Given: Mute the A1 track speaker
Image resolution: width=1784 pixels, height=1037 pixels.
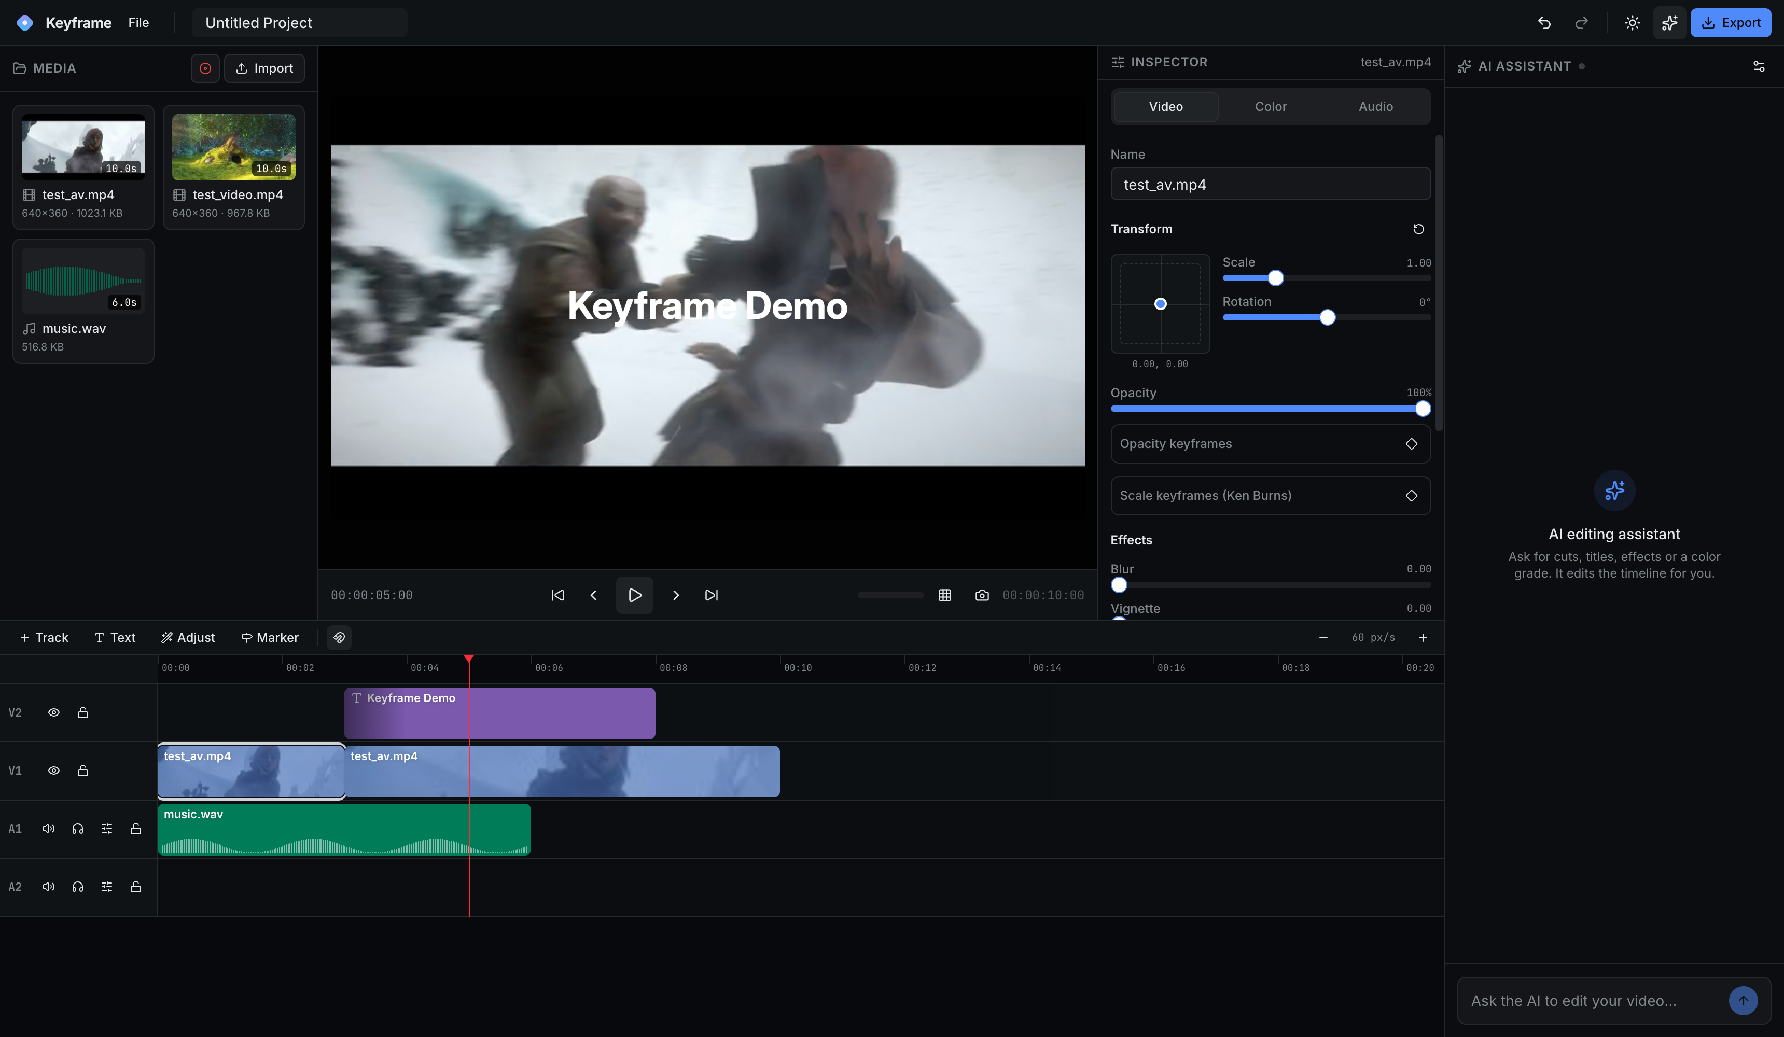Looking at the screenshot, I should (49, 829).
